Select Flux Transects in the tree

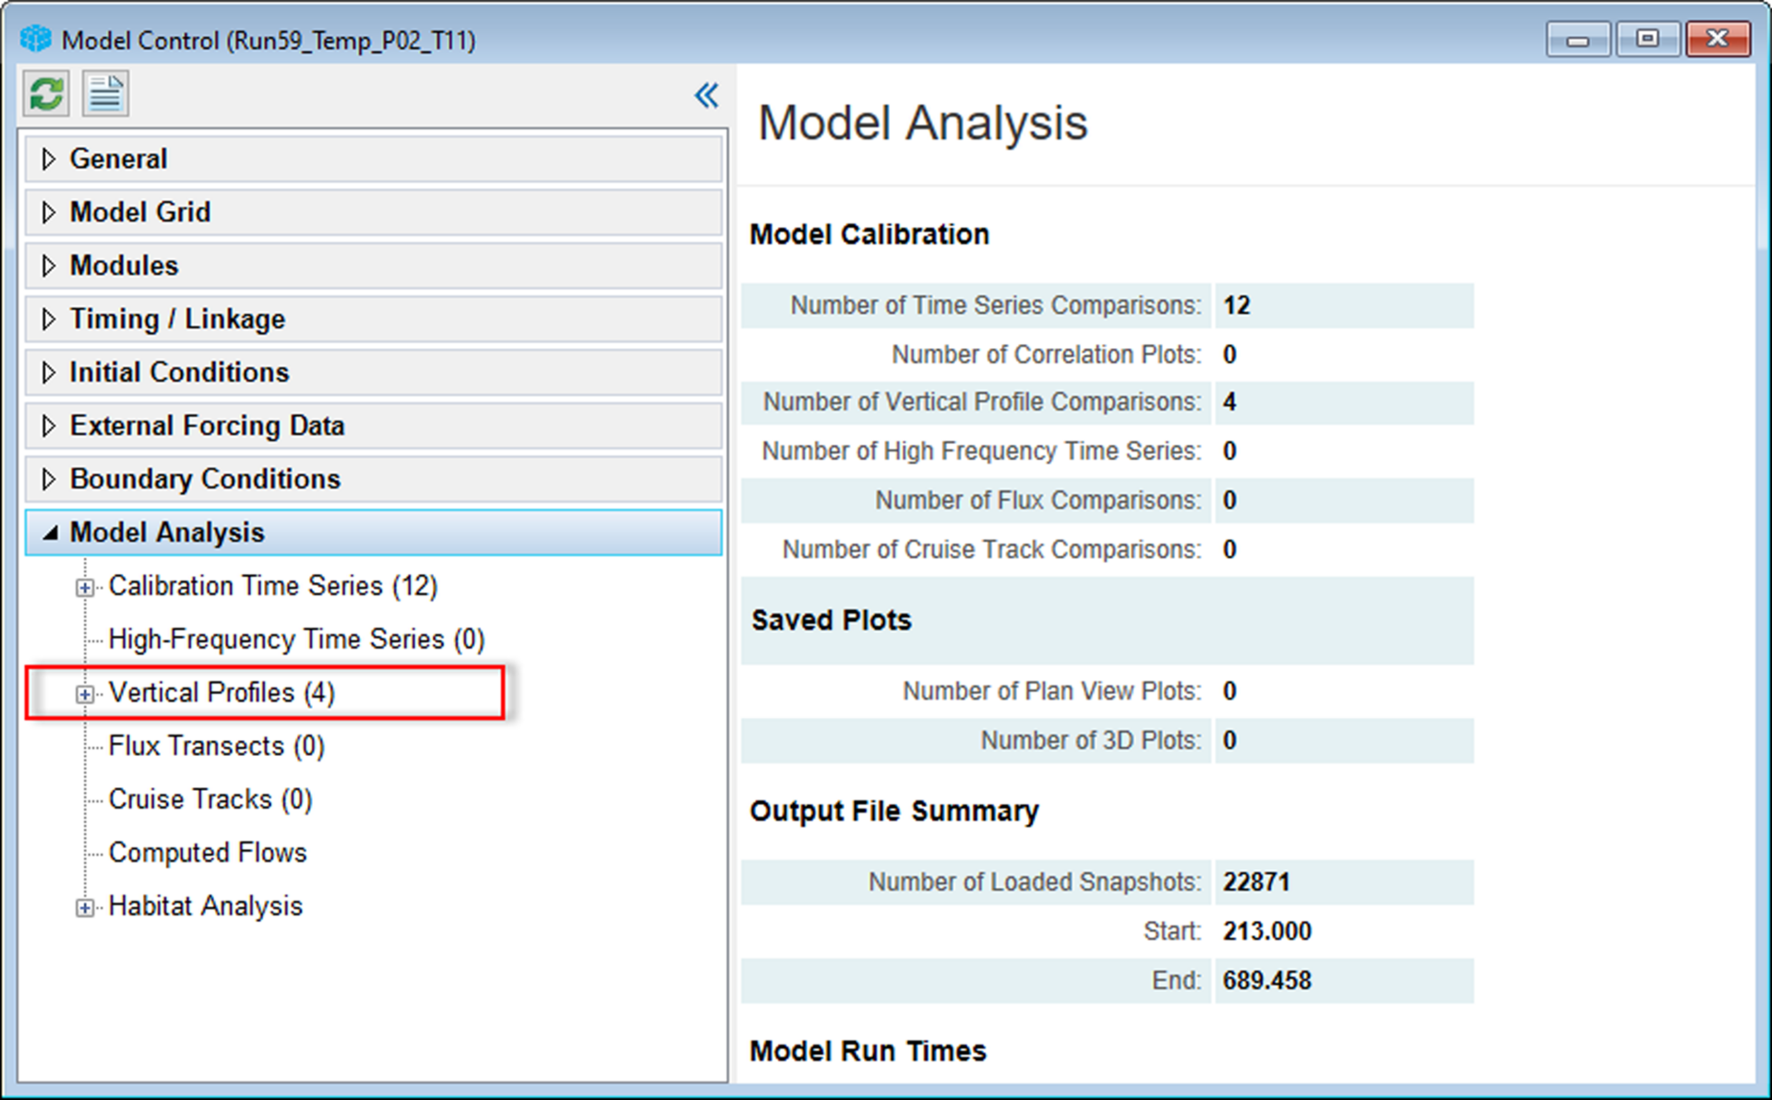[216, 746]
